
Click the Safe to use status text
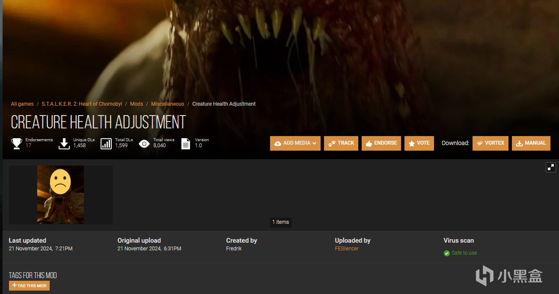464,253
